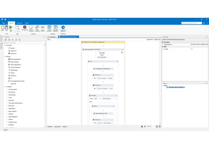Open the help question mark icon
The height and width of the screenshot is (149, 209).
click(204, 23)
